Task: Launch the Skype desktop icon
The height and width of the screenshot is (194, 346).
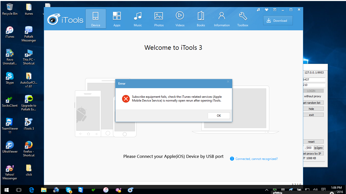Action: click(10, 78)
